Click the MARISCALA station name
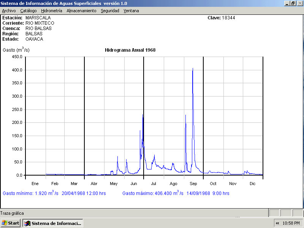The height and width of the screenshot is (228, 304). [38, 18]
